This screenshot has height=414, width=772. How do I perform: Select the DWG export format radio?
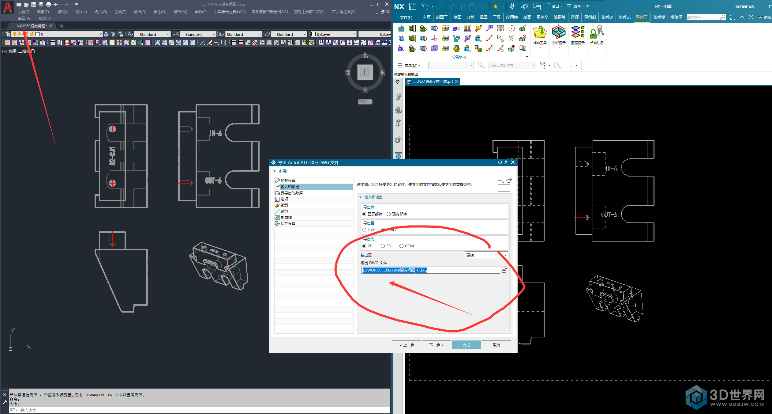tap(383, 230)
